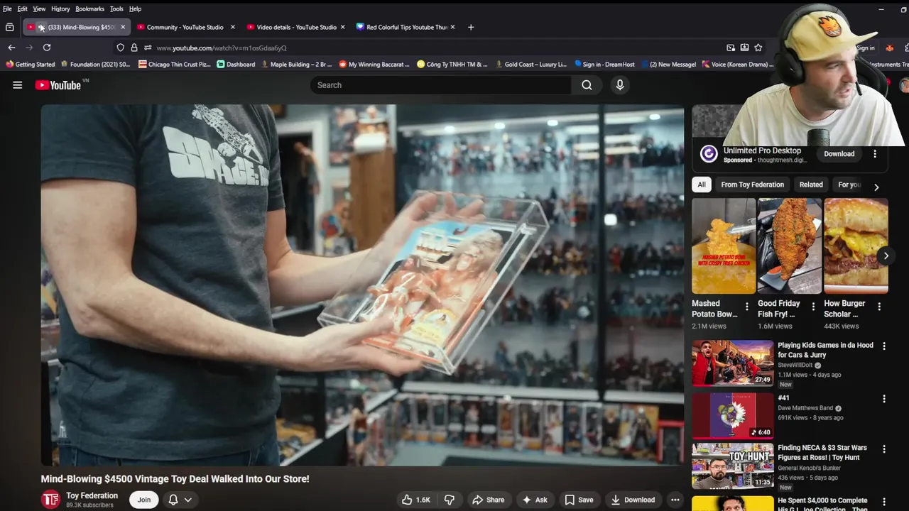Click Download button below the video

(633, 500)
